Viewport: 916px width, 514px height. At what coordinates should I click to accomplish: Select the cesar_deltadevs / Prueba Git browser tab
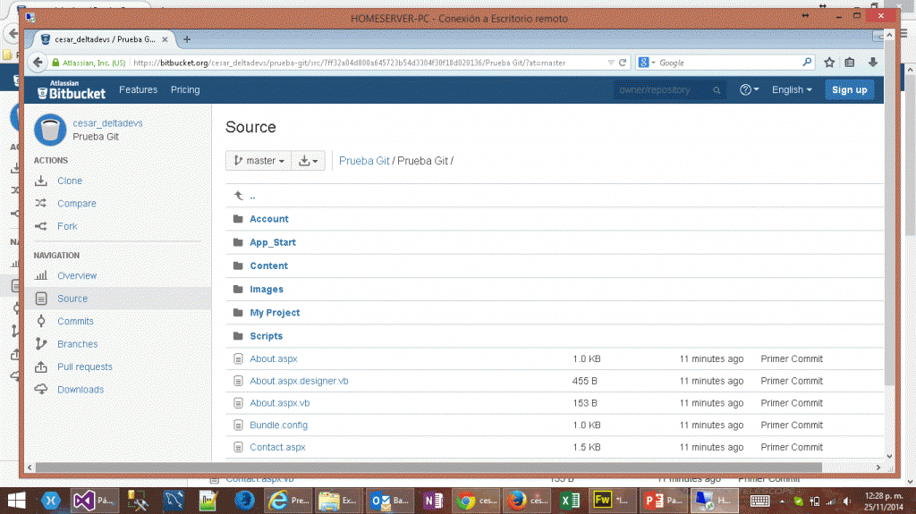[104, 39]
